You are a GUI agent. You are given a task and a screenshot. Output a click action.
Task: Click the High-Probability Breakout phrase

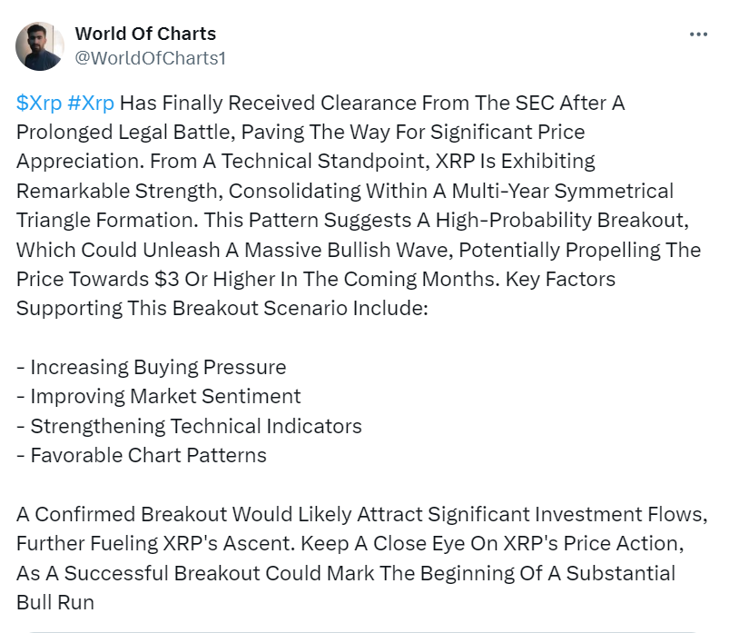[x=563, y=221]
